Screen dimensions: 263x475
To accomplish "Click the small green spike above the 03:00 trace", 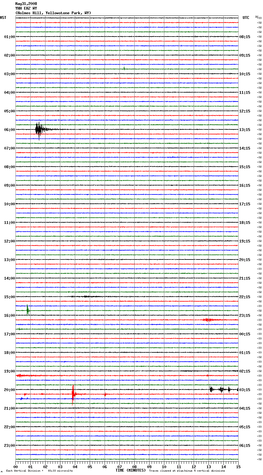I will (x=124, y=68).
